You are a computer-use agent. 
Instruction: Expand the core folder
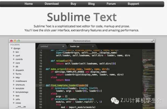pyautogui.click(x=14, y=63)
